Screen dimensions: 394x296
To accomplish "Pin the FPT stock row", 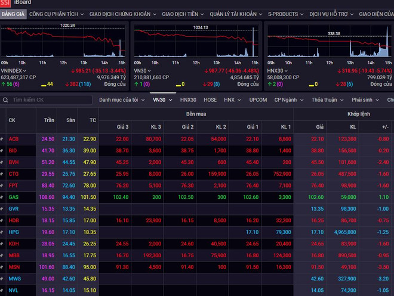I will [x=2, y=185].
